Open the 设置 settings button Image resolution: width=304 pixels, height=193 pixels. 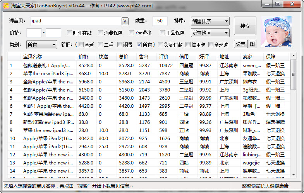[x=241, y=44]
